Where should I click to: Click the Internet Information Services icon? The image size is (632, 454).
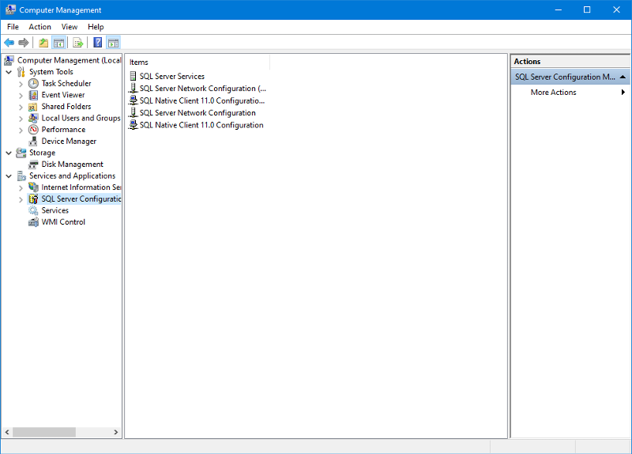[33, 187]
